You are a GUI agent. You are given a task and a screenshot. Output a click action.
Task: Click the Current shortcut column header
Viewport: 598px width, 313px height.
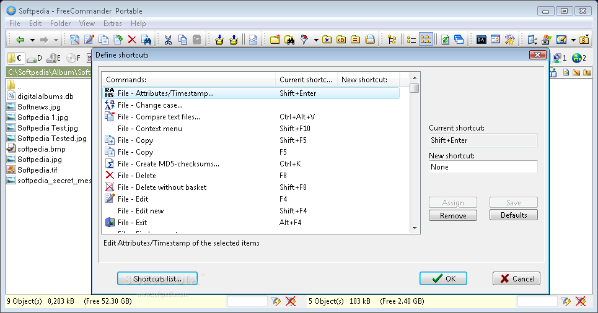[306, 80]
